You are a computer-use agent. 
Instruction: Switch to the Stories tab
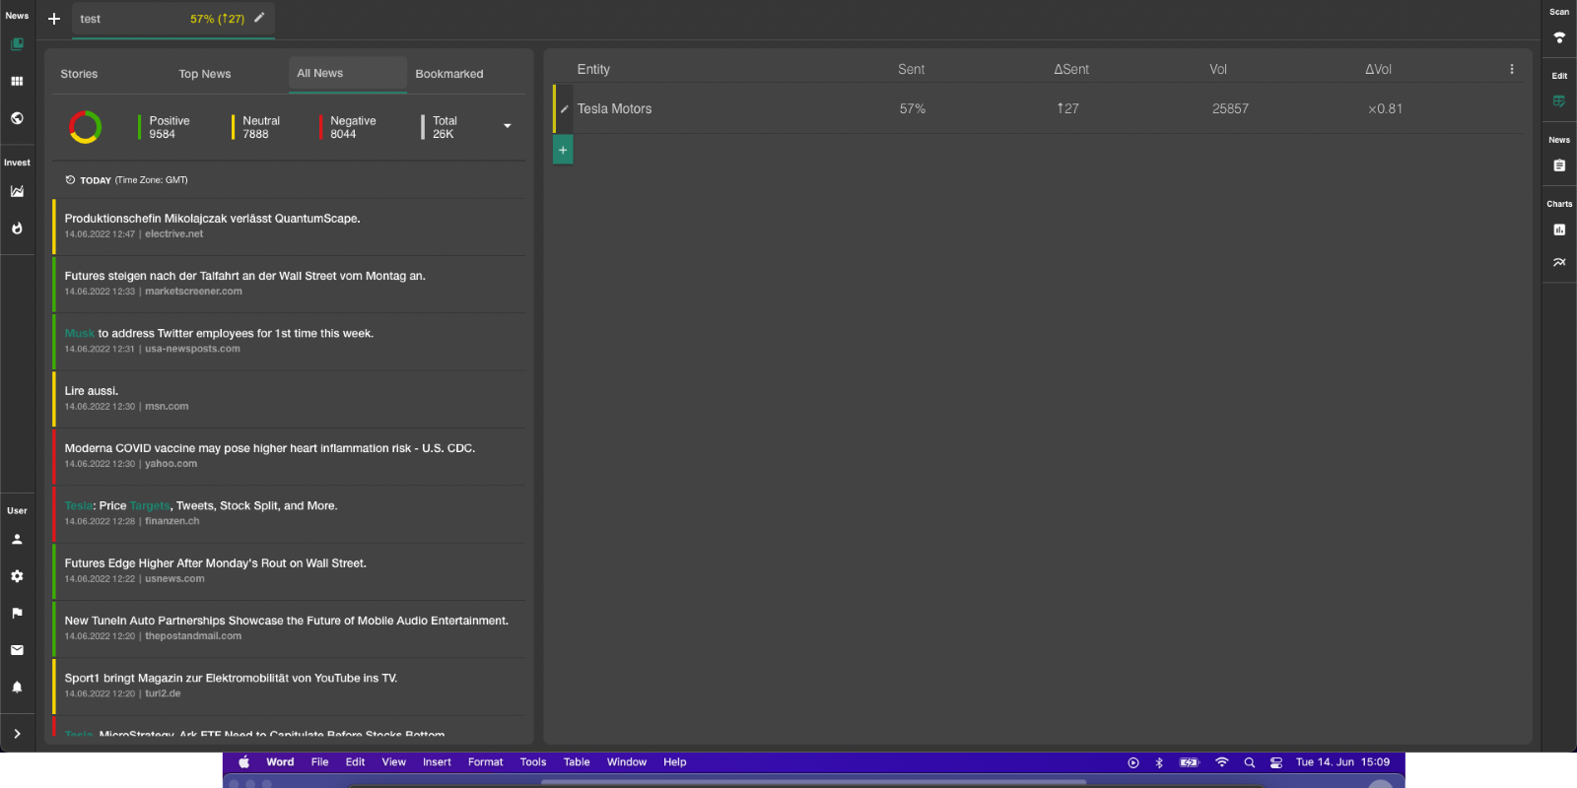79,74
